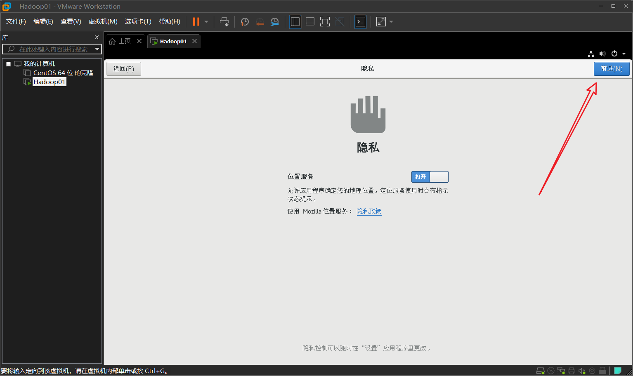This screenshot has width=633, height=376.
Task: Click the 前进(N) next button
Action: click(x=612, y=69)
